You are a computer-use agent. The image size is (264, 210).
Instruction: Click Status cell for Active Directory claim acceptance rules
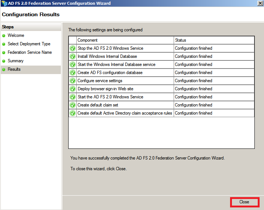(x=214, y=113)
